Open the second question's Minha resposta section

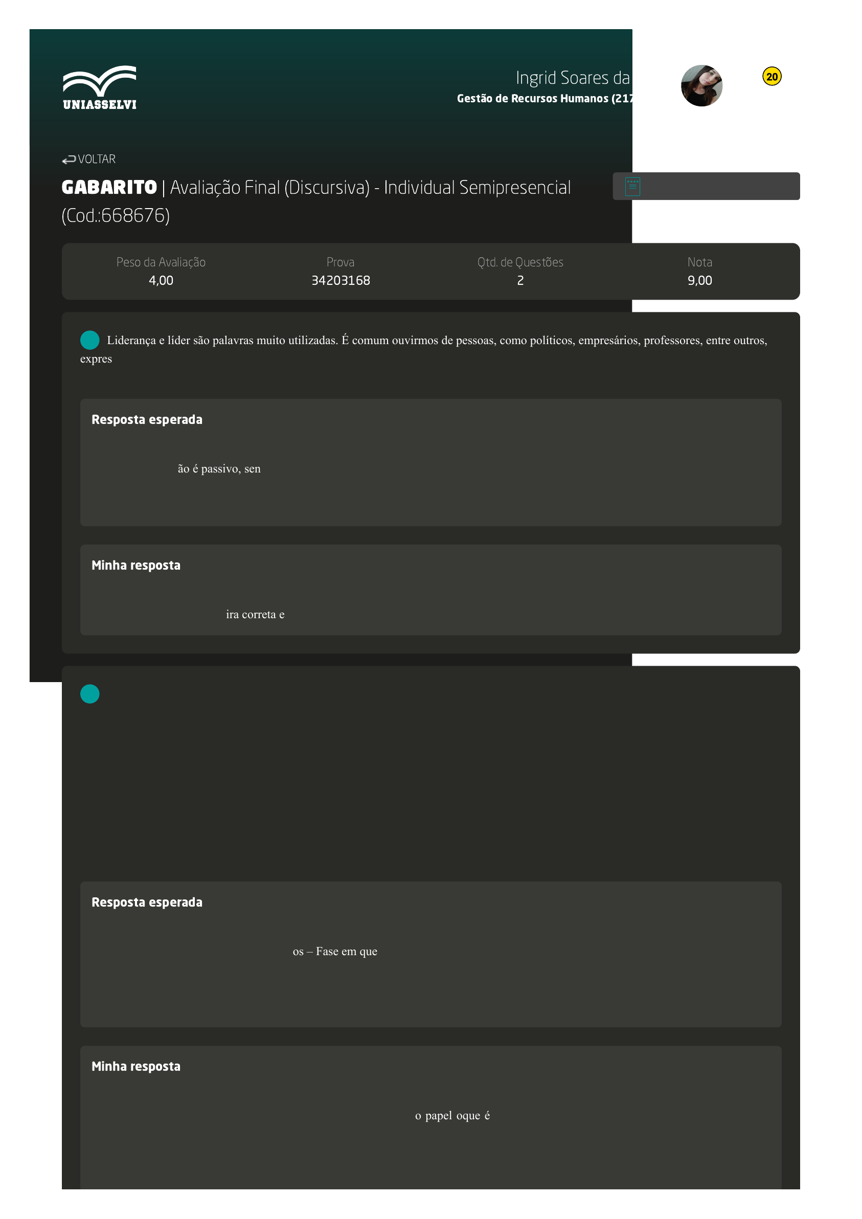136,1066
